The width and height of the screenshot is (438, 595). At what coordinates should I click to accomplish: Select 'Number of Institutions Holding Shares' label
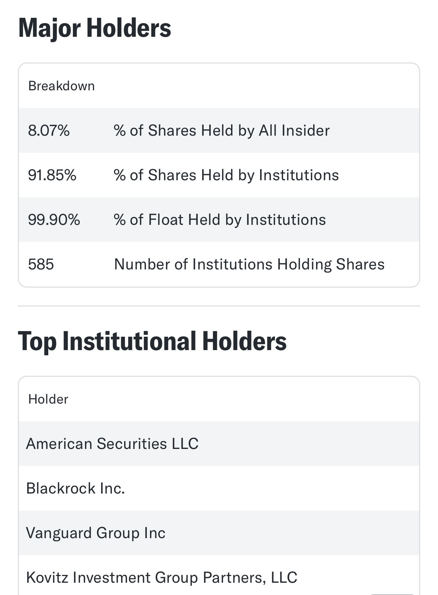(x=249, y=264)
